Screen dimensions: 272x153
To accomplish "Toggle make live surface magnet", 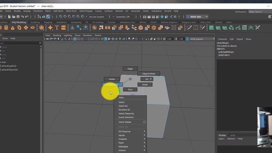I will [x=82, y=17].
